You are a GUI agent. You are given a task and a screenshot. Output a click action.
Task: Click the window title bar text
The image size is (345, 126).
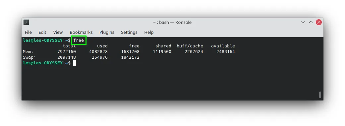tap(172, 22)
